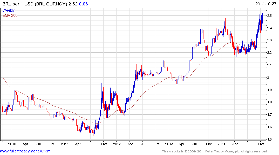The image size is (279, 155).
Task: Open the www.fullertreacymoney.com link
Action: click(x=25, y=151)
